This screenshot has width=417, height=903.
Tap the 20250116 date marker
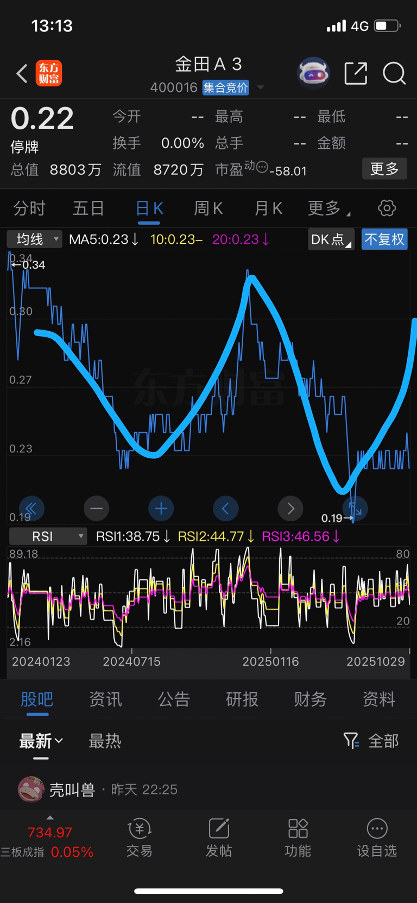coord(270,661)
